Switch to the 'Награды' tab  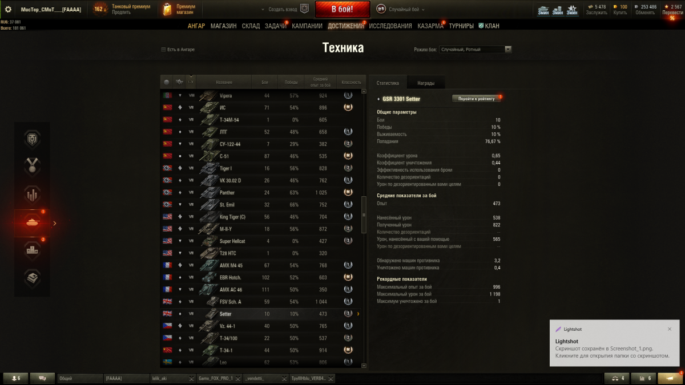click(426, 83)
